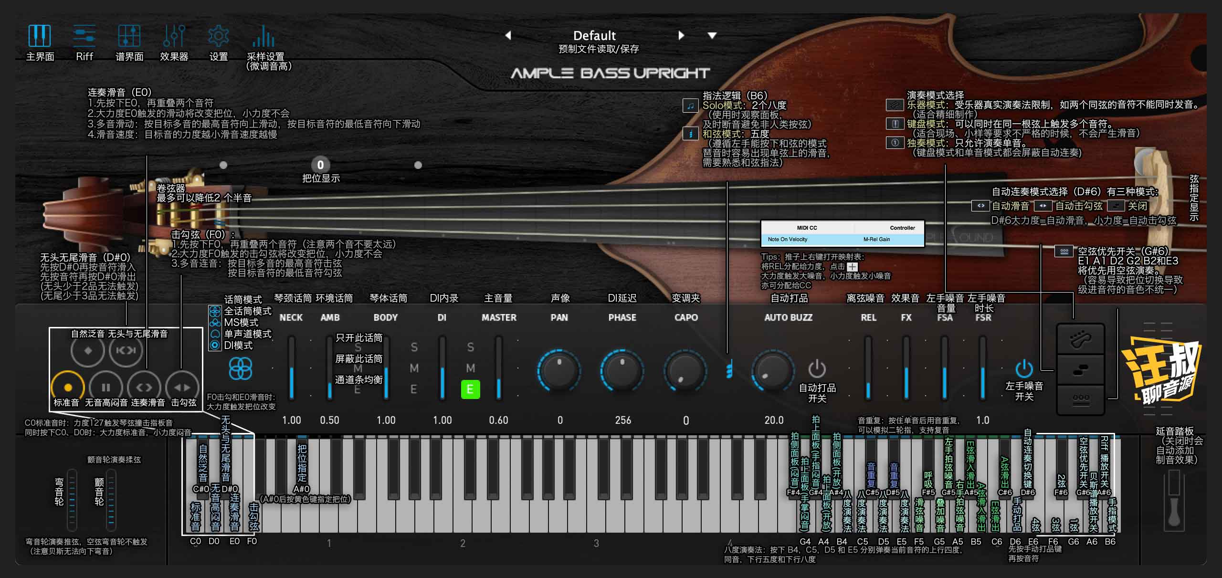
Task: Click the auto legato mode middle button
Action: (1081, 369)
